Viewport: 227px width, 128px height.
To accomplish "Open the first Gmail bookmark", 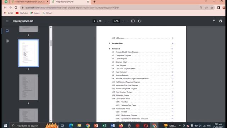I will tap(9, 13).
